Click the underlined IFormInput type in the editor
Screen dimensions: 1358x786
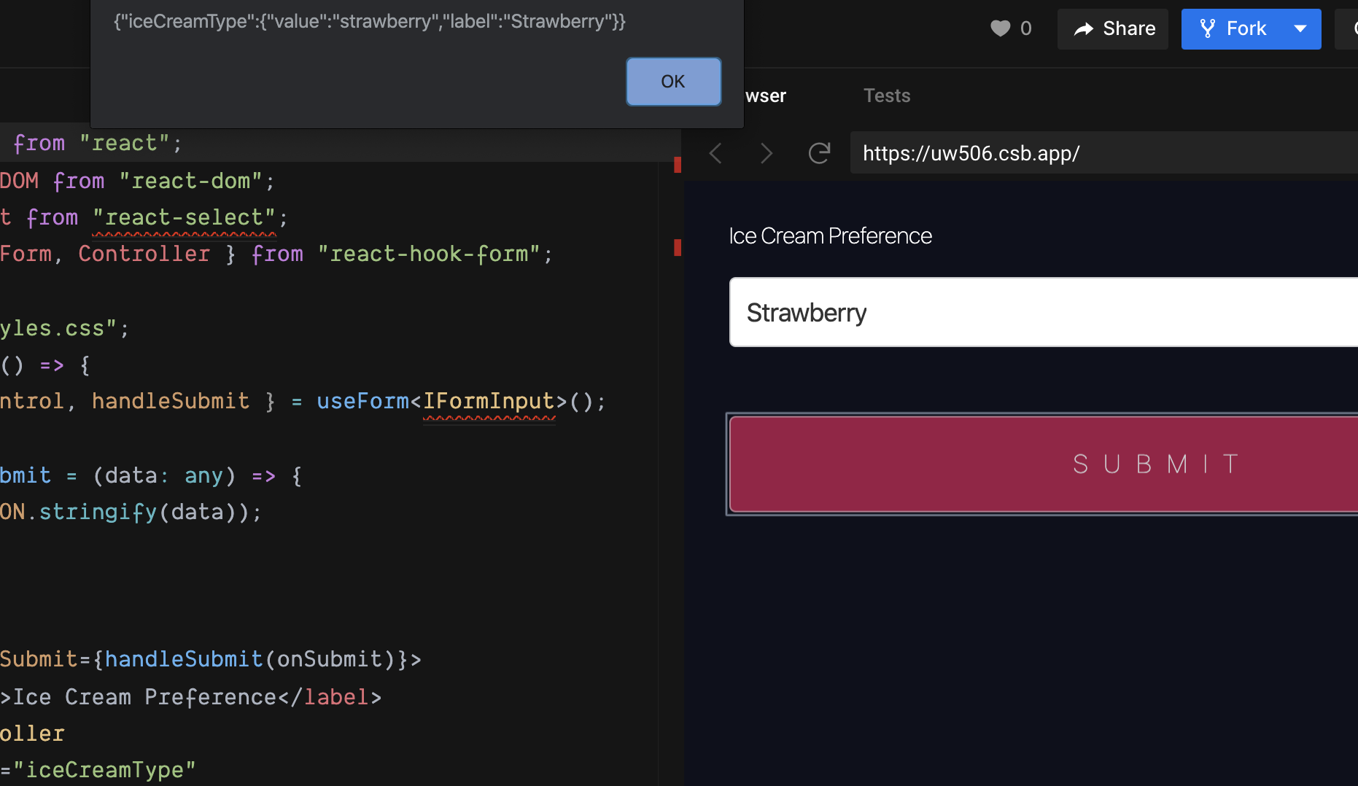(488, 400)
